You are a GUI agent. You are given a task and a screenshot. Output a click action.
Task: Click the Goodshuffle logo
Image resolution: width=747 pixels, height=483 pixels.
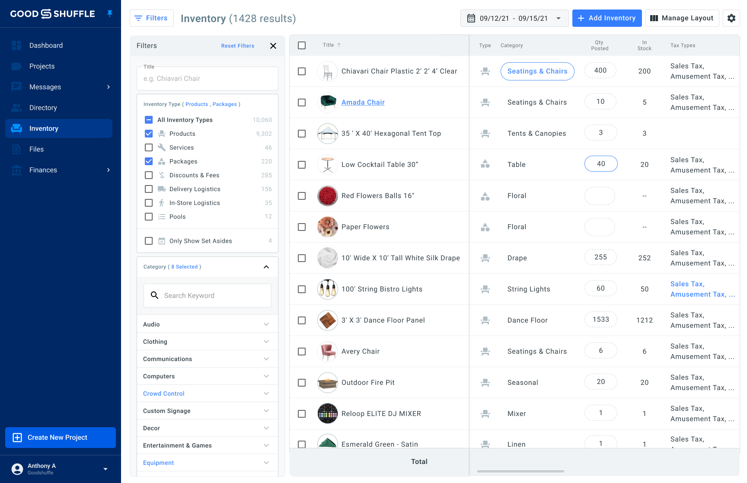[52, 13]
